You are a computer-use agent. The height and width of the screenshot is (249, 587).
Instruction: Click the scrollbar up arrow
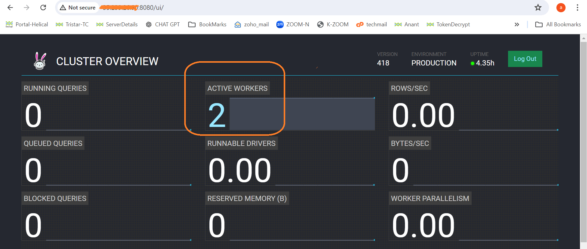coord(583,38)
